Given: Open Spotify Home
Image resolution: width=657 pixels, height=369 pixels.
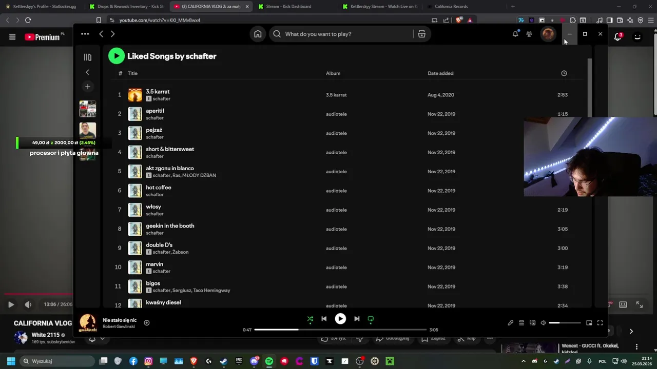Looking at the screenshot, I should tap(258, 34).
